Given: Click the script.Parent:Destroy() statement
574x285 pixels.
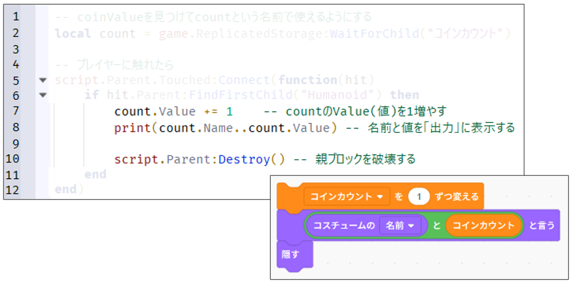Looking at the screenshot, I should pos(199,159).
